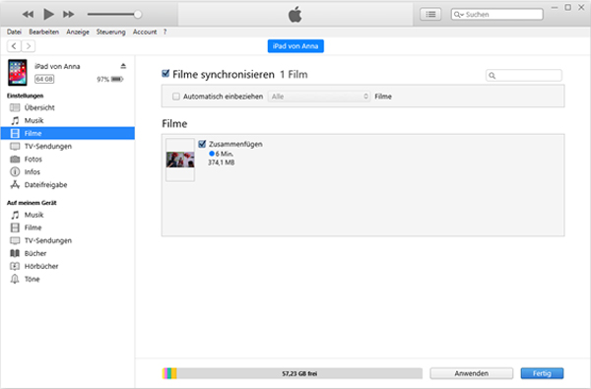Image resolution: width=591 pixels, height=389 pixels.
Task: Click the iPad device thumbnail image
Action: (x=18, y=72)
